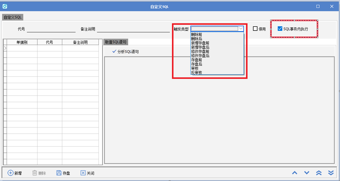Switch to 取值SQL语句 tab
340x181 pixels.
(x=116, y=42)
